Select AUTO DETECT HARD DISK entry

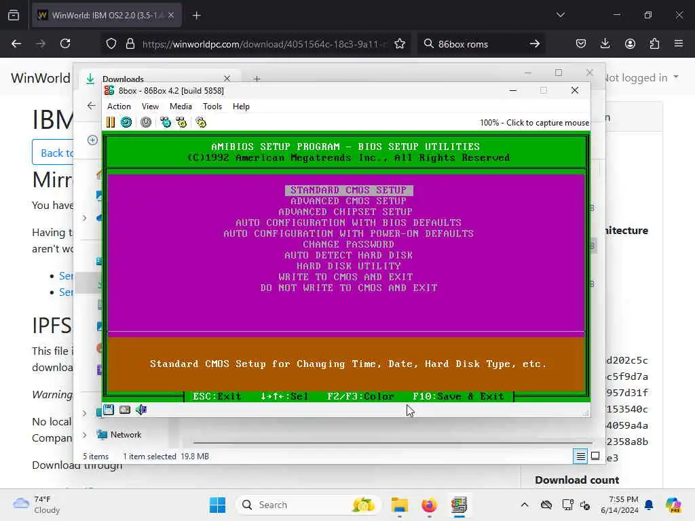[348, 255]
